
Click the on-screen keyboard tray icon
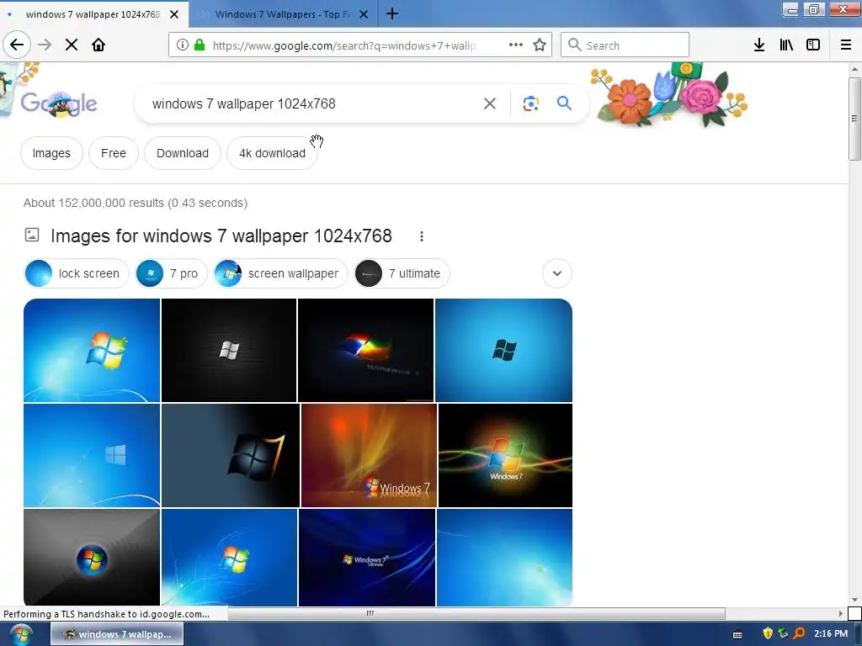737,634
